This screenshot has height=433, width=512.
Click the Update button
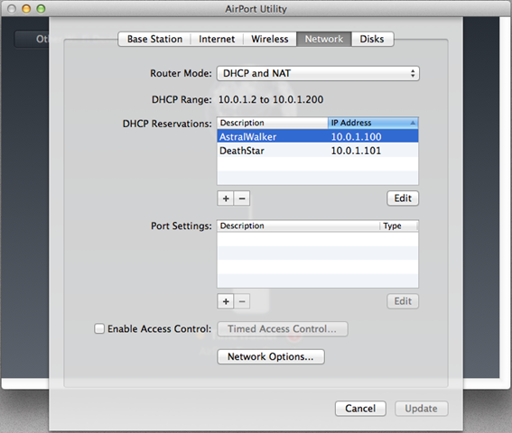click(x=421, y=409)
